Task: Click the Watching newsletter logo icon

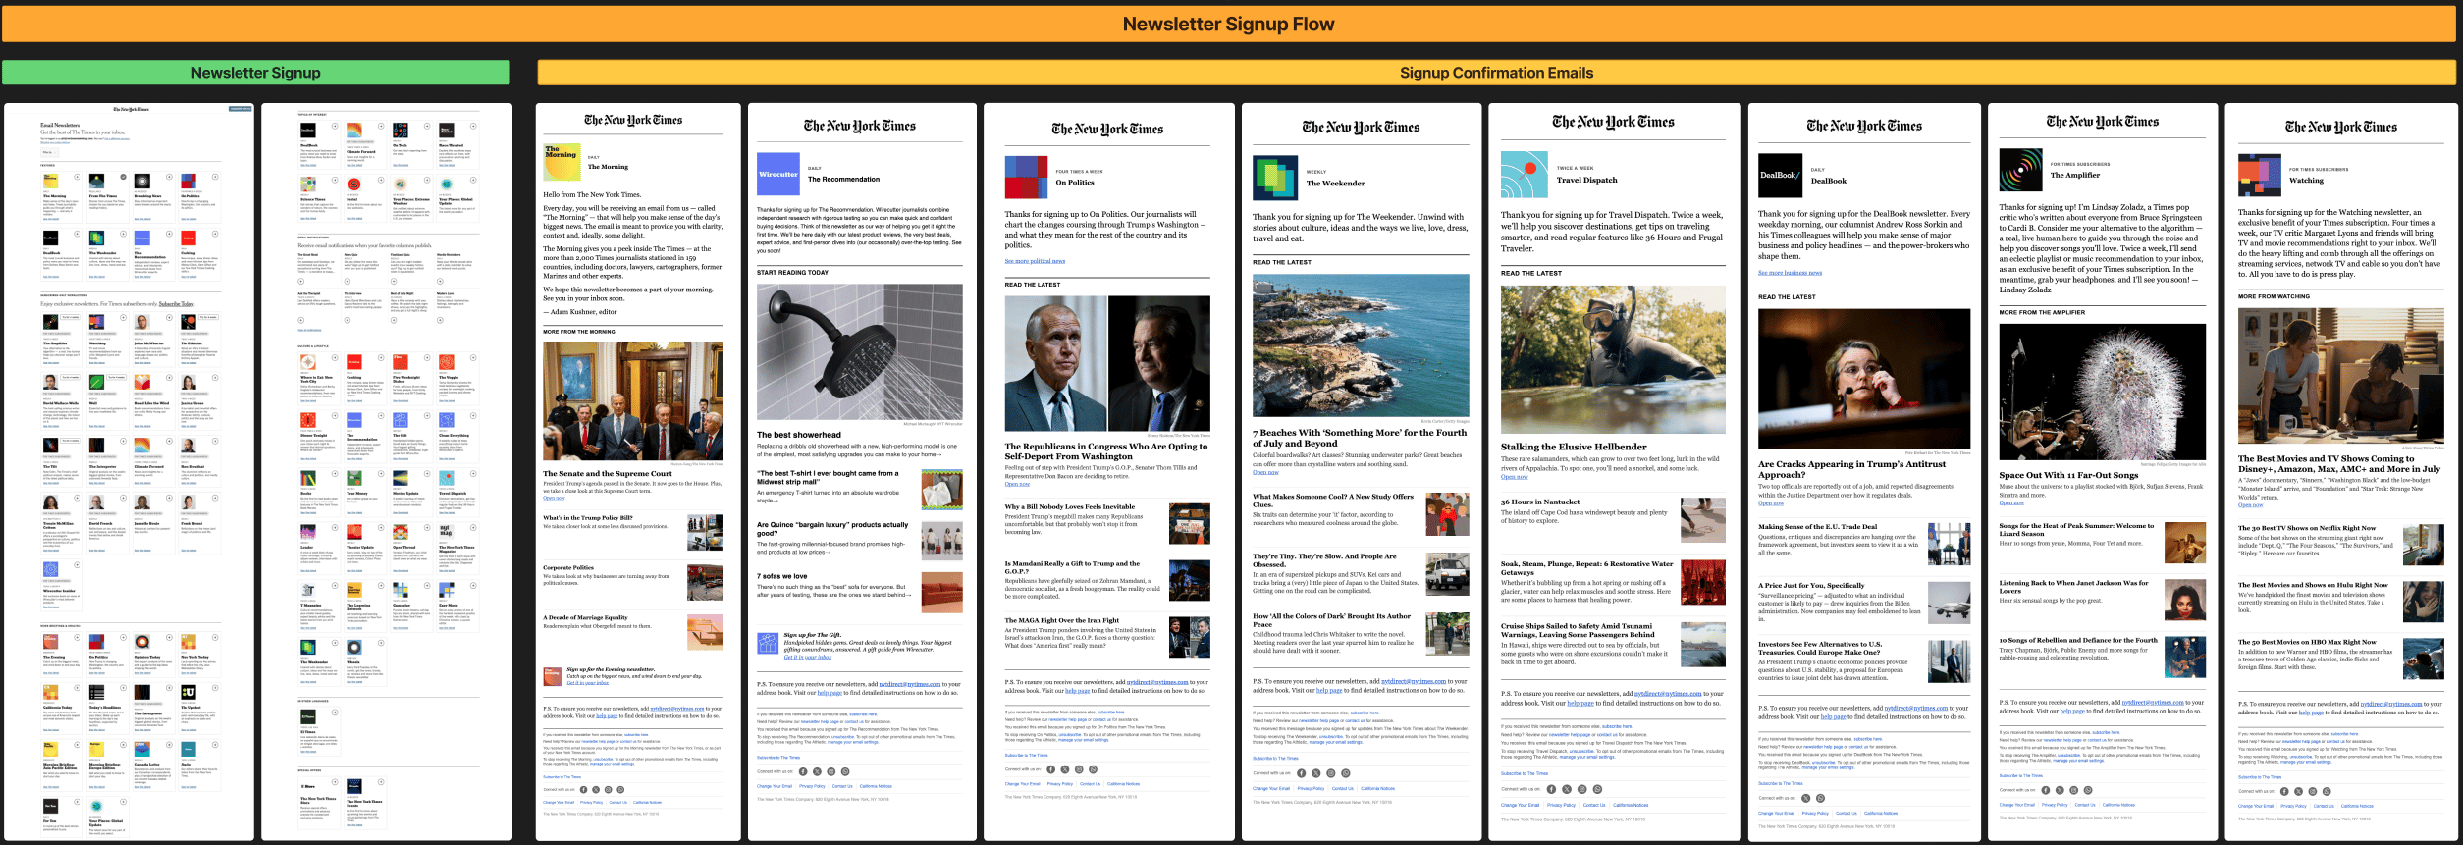Action: pyautogui.click(x=2260, y=176)
